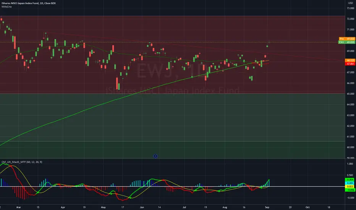
Task: Click the 60.000 price axis label
Action: [351, 147]
